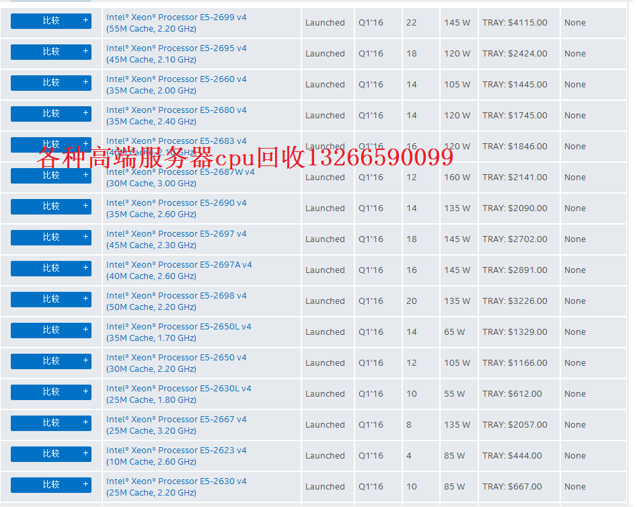Select the TRAY: $1329.00 price cell
Viewport: 637px width, 507px height.
pos(515,332)
